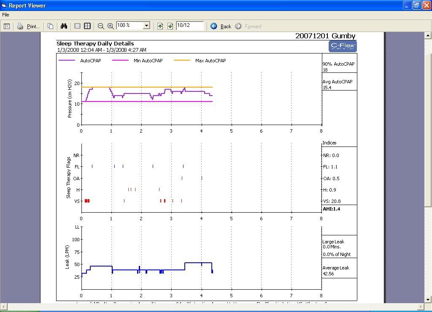Zoom in with the plus magnifier
The image size is (432, 312).
[x=111, y=26]
